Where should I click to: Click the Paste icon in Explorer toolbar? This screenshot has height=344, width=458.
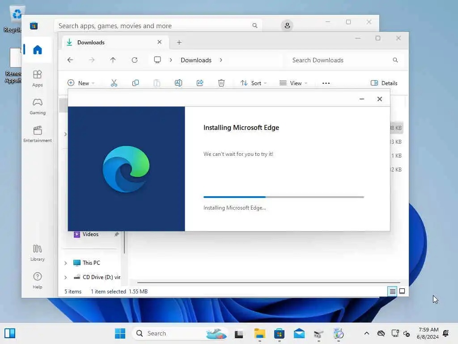(x=157, y=83)
